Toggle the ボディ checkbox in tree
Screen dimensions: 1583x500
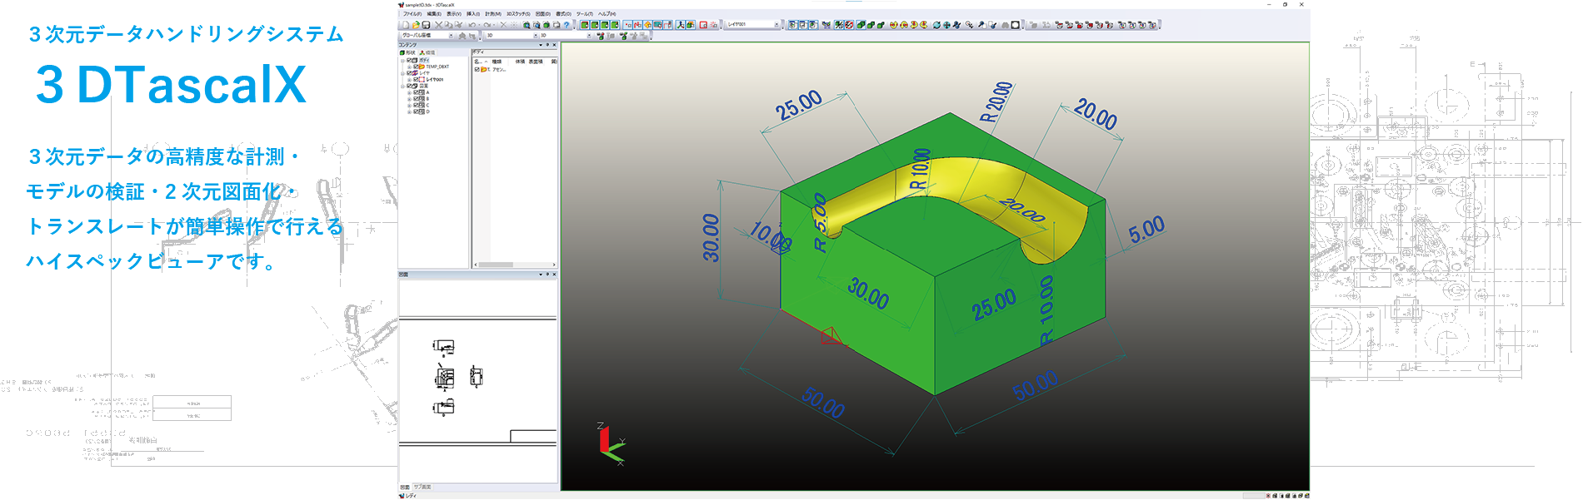coord(409,60)
